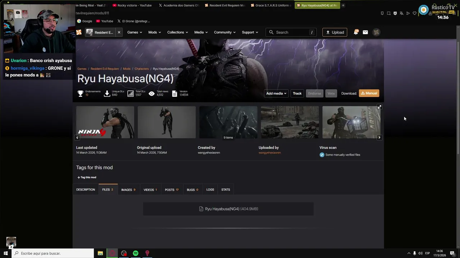The image size is (460, 258).
Task: Open Spotify from the taskbar
Action: (135, 253)
